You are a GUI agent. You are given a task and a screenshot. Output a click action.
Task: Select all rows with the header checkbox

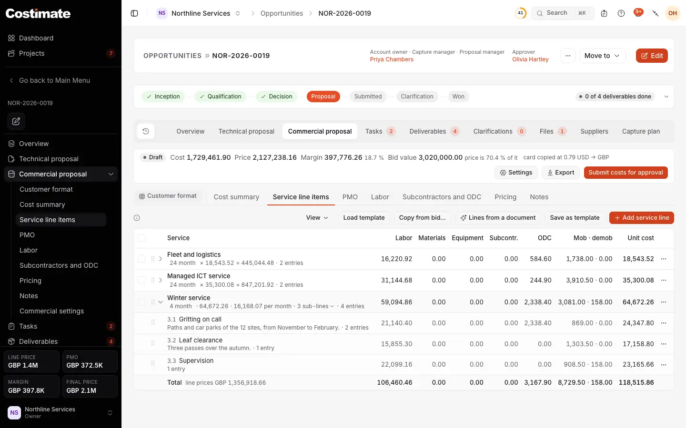[141, 238]
